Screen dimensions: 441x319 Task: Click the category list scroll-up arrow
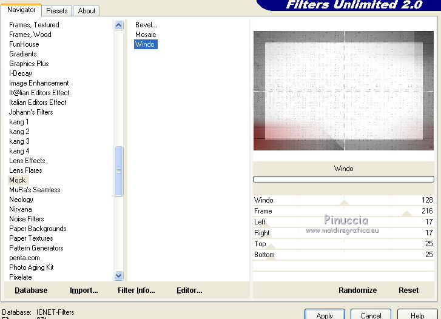pyautogui.click(x=119, y=25)
